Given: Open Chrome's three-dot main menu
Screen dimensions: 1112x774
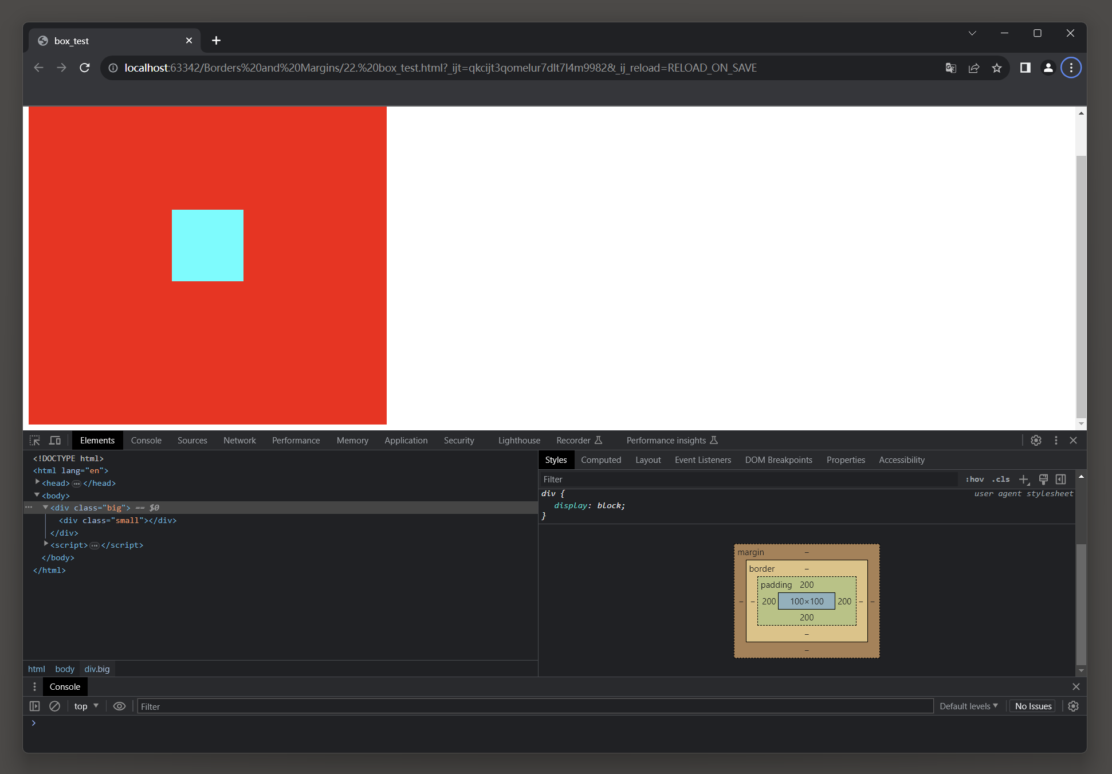Looking at the screenshot, I should point(1071,68).
